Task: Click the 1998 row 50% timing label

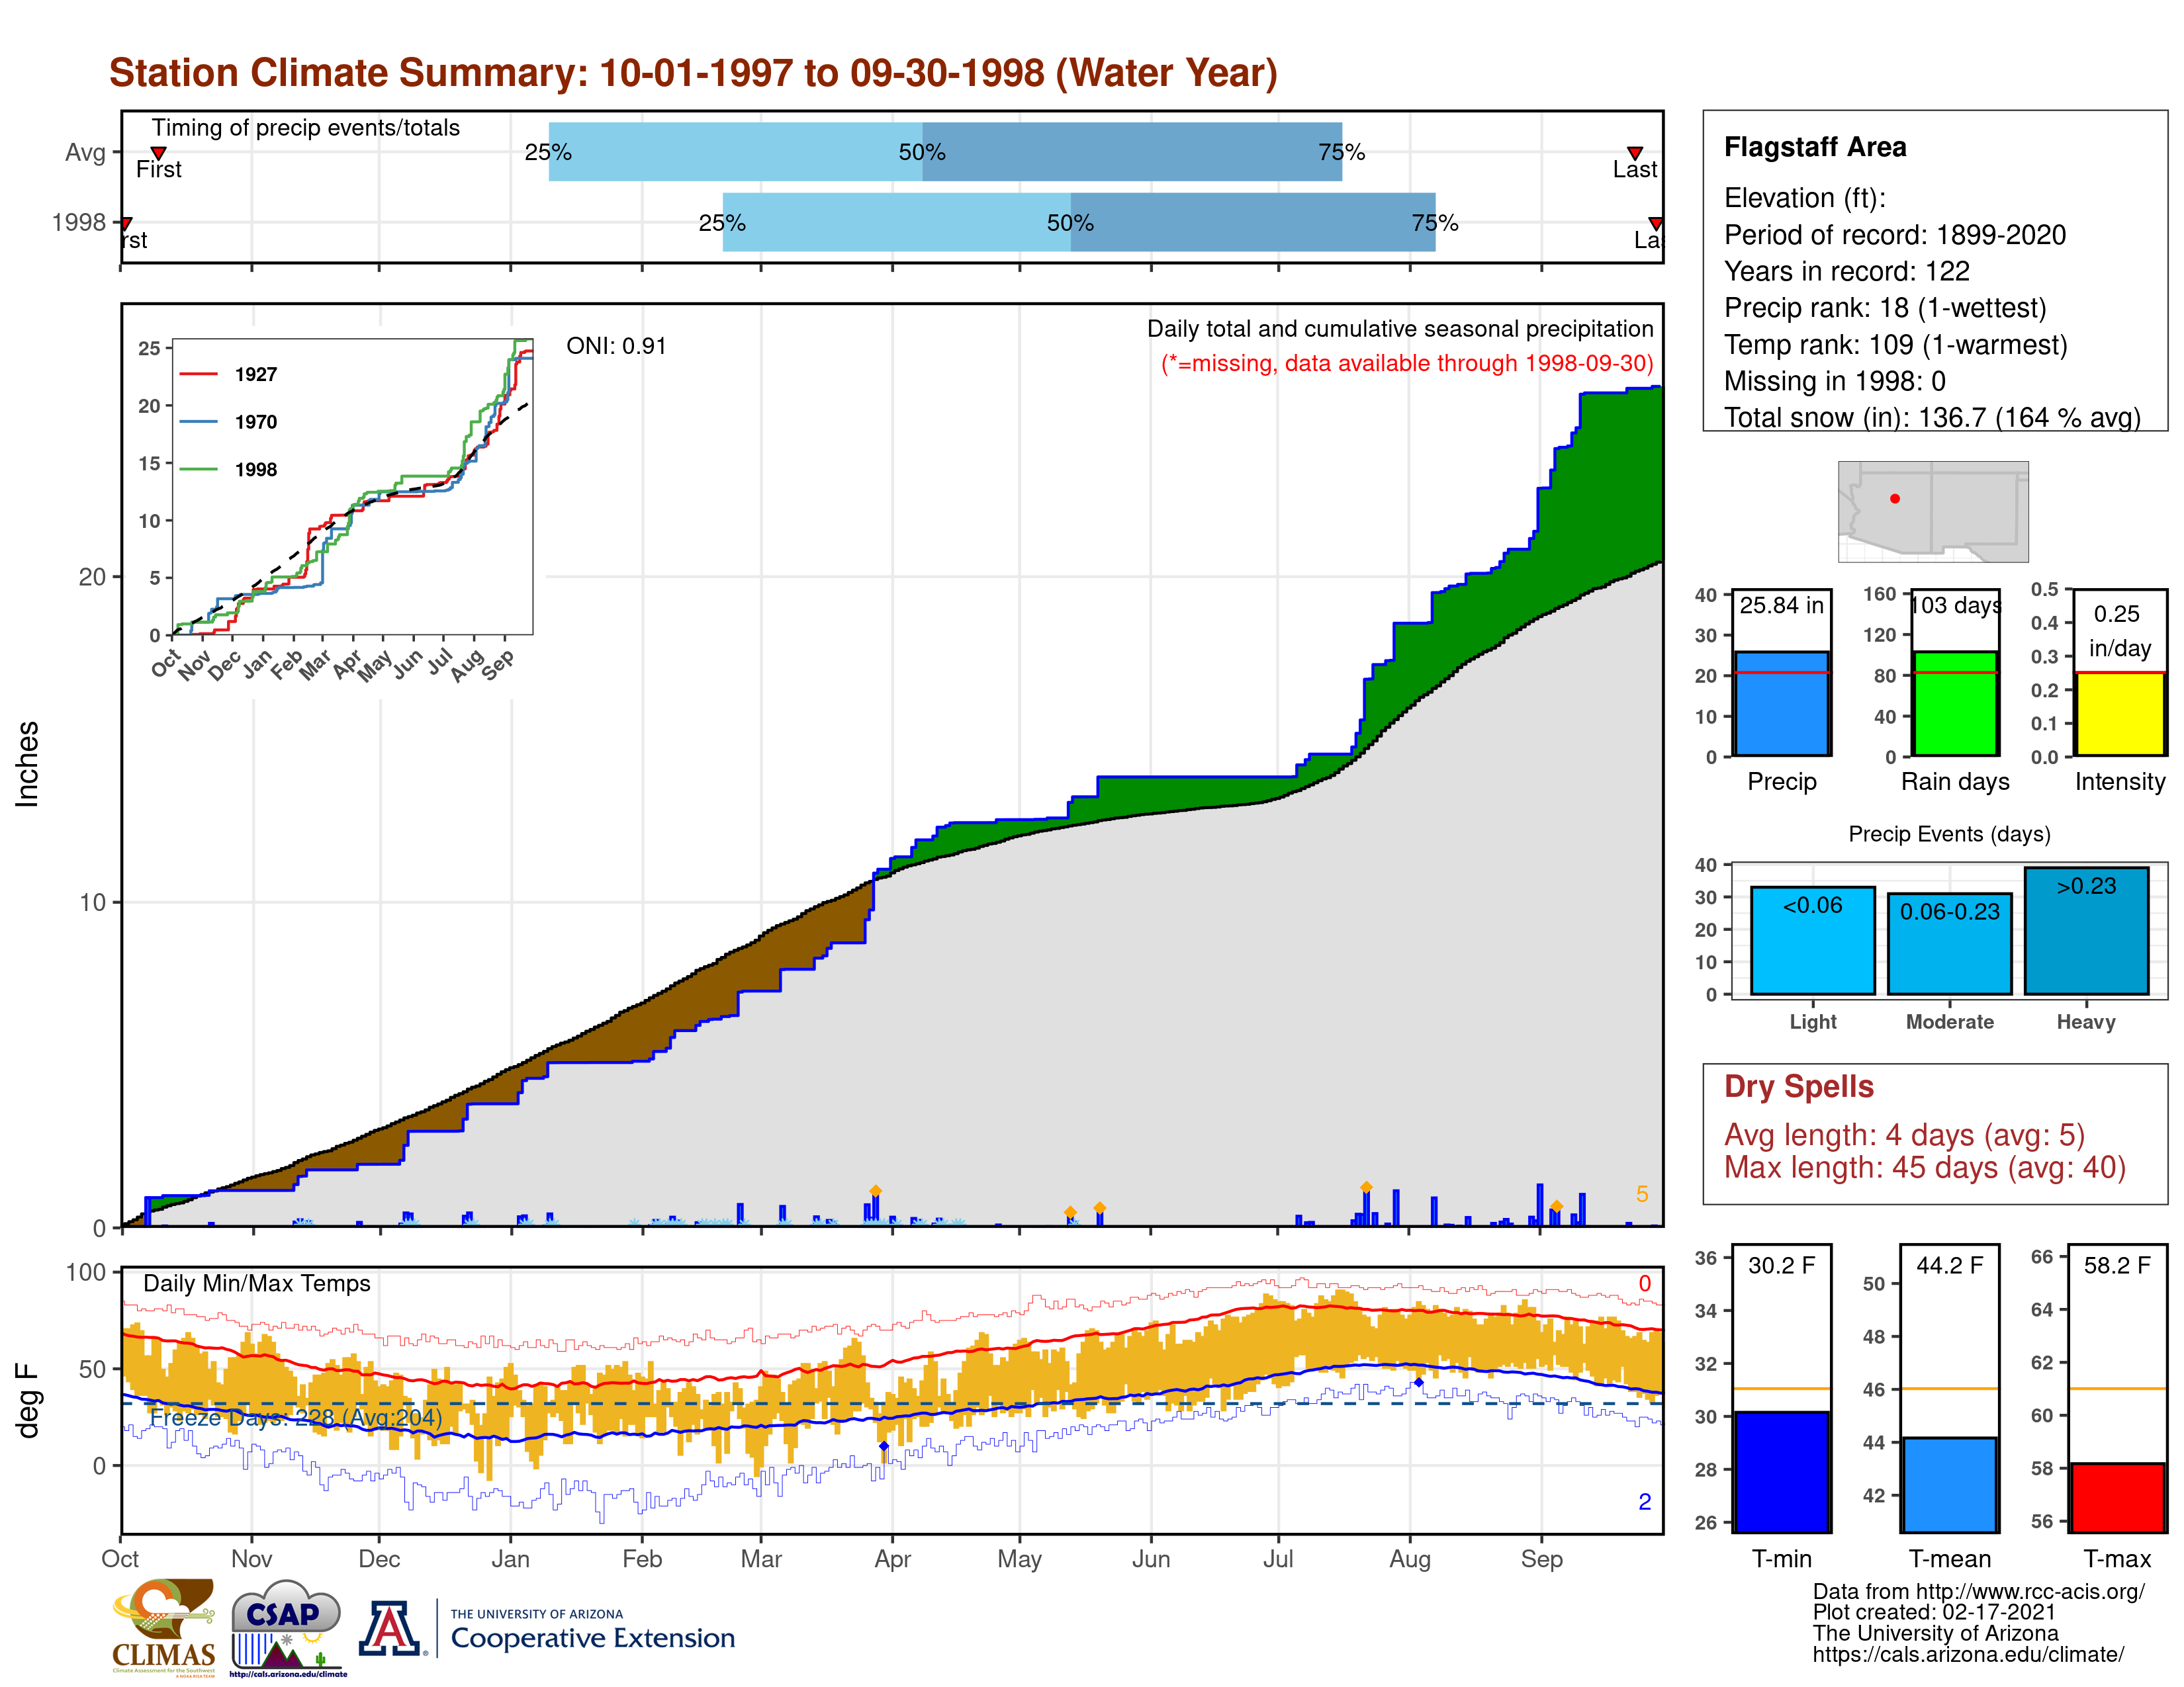Action: [1070, 223]
